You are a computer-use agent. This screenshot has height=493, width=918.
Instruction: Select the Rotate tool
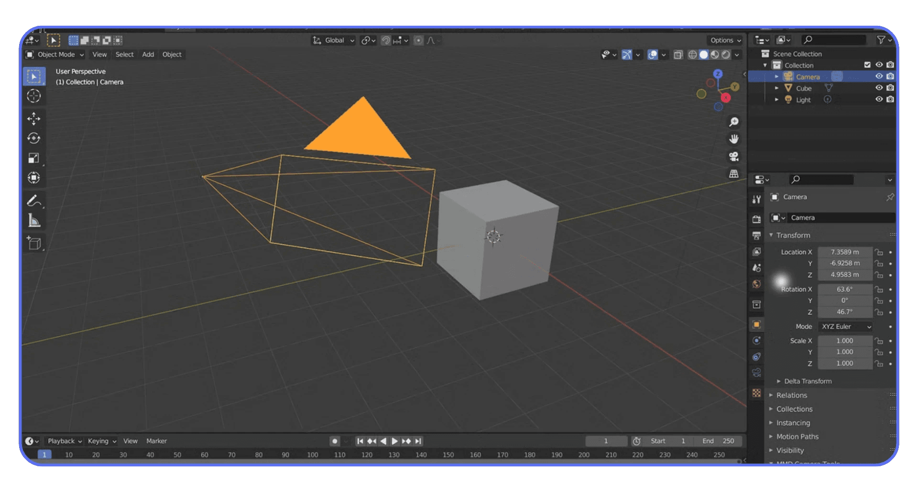click(34, 138)
